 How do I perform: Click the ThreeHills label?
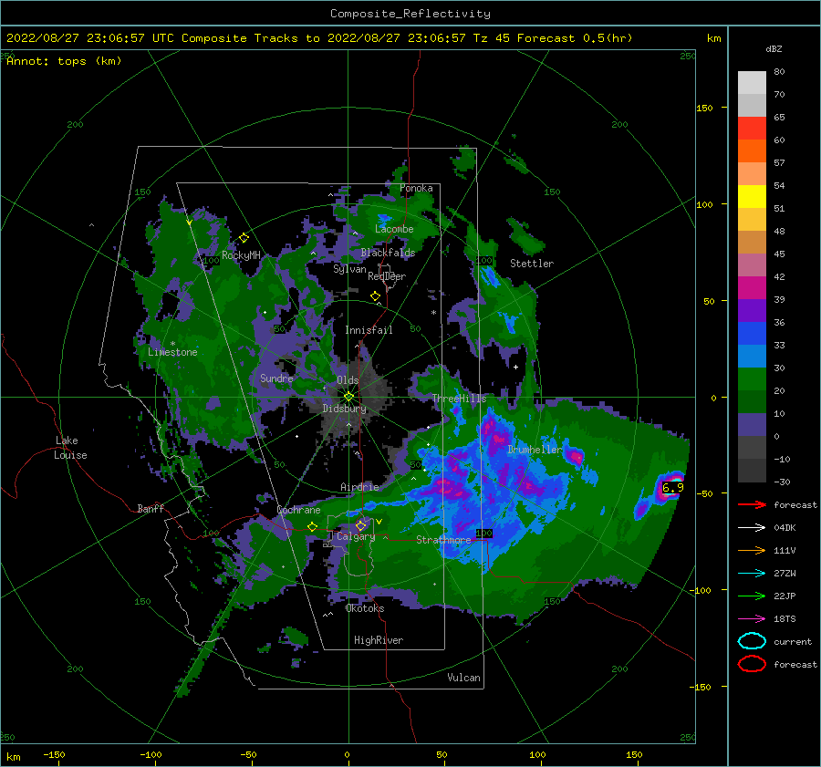[459, 399]
